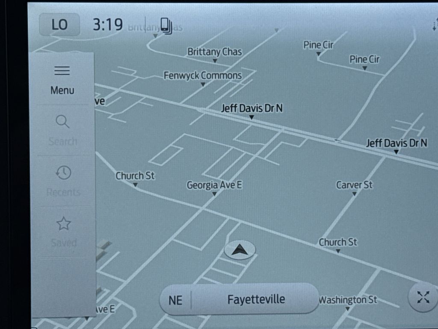
Task: Tap the Fayetteville location label
Action: pos(256,299)
